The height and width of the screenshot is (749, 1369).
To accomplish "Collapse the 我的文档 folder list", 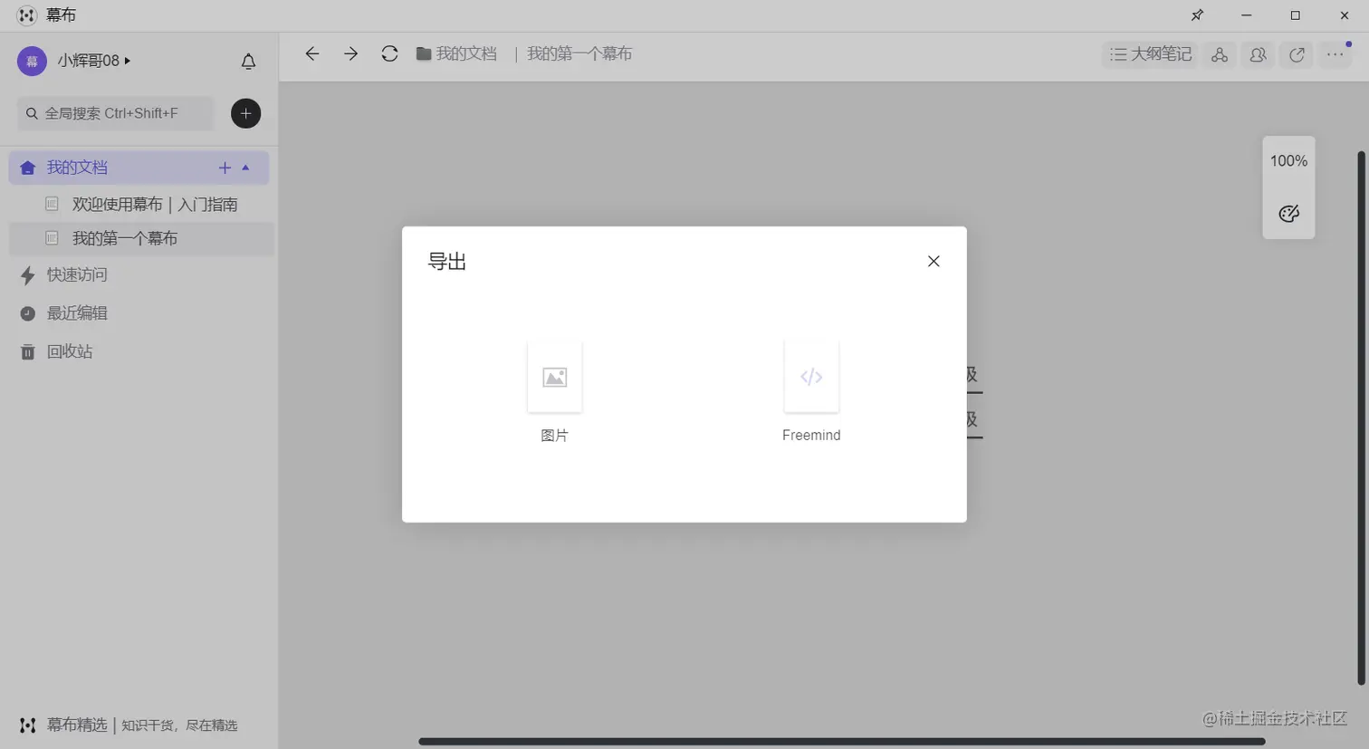I will [245, 167].
